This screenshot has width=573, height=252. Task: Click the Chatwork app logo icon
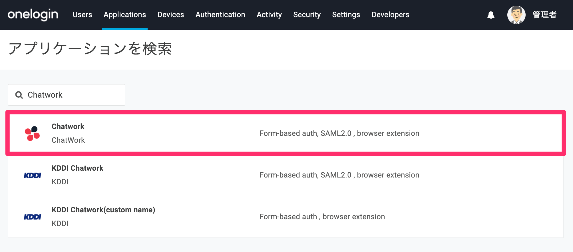[x=32, y=133]
